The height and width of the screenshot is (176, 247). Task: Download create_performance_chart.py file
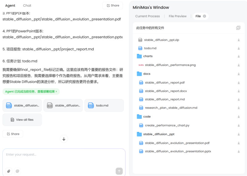click(239, 126)
